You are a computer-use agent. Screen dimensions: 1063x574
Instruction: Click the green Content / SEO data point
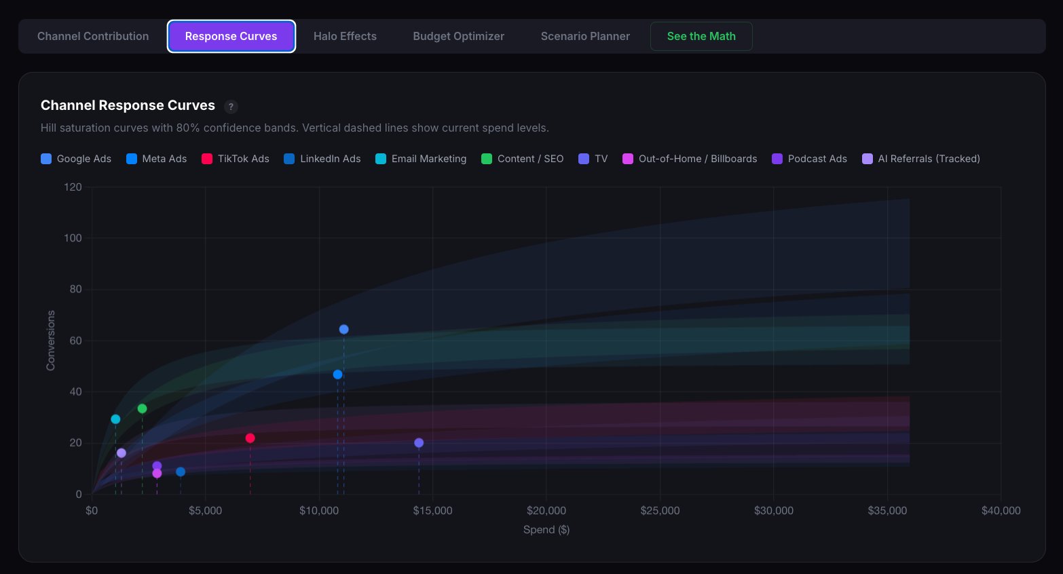coord(142,408)
